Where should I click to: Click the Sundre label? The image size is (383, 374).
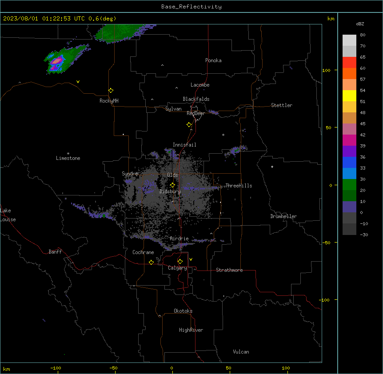point(130,174)
